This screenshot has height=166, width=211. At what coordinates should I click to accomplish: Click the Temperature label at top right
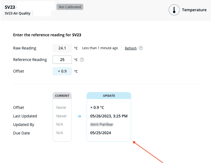coord(194,10)
